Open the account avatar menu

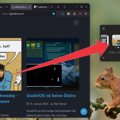point(68,13)
